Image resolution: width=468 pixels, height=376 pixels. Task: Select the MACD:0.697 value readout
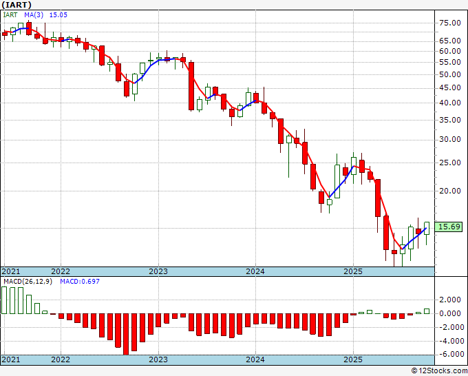[80, 282]
